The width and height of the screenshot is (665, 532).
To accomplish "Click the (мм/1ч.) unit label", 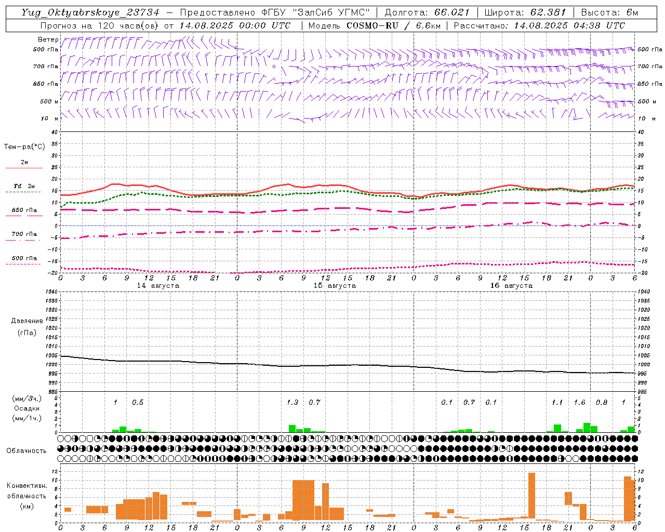I will [x=26, y=418].
